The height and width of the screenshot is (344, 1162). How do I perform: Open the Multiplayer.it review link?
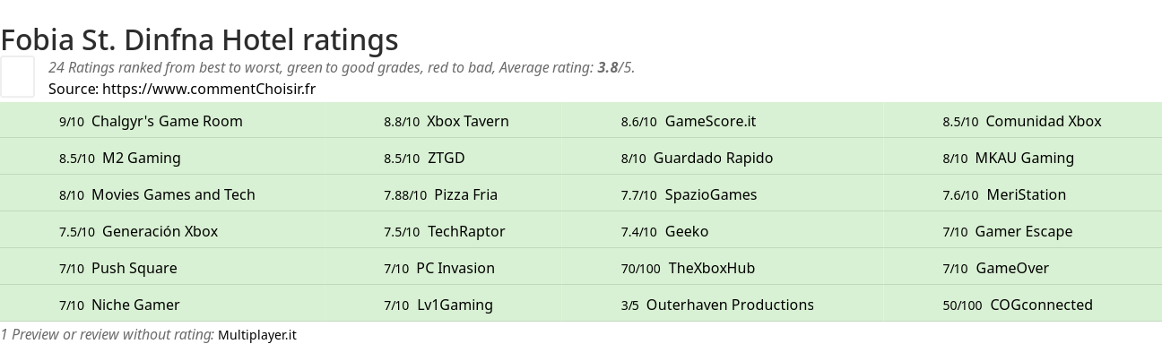click(256, 335)
